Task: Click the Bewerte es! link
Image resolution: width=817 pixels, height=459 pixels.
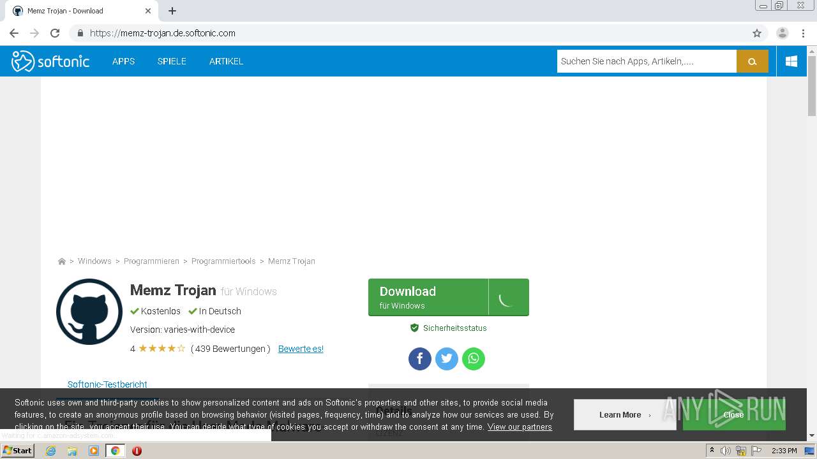Action: (301, 349)
